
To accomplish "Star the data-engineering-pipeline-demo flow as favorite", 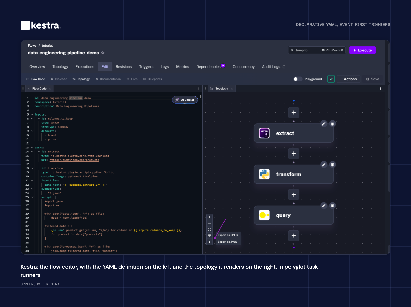I will [x=103, y=53].
